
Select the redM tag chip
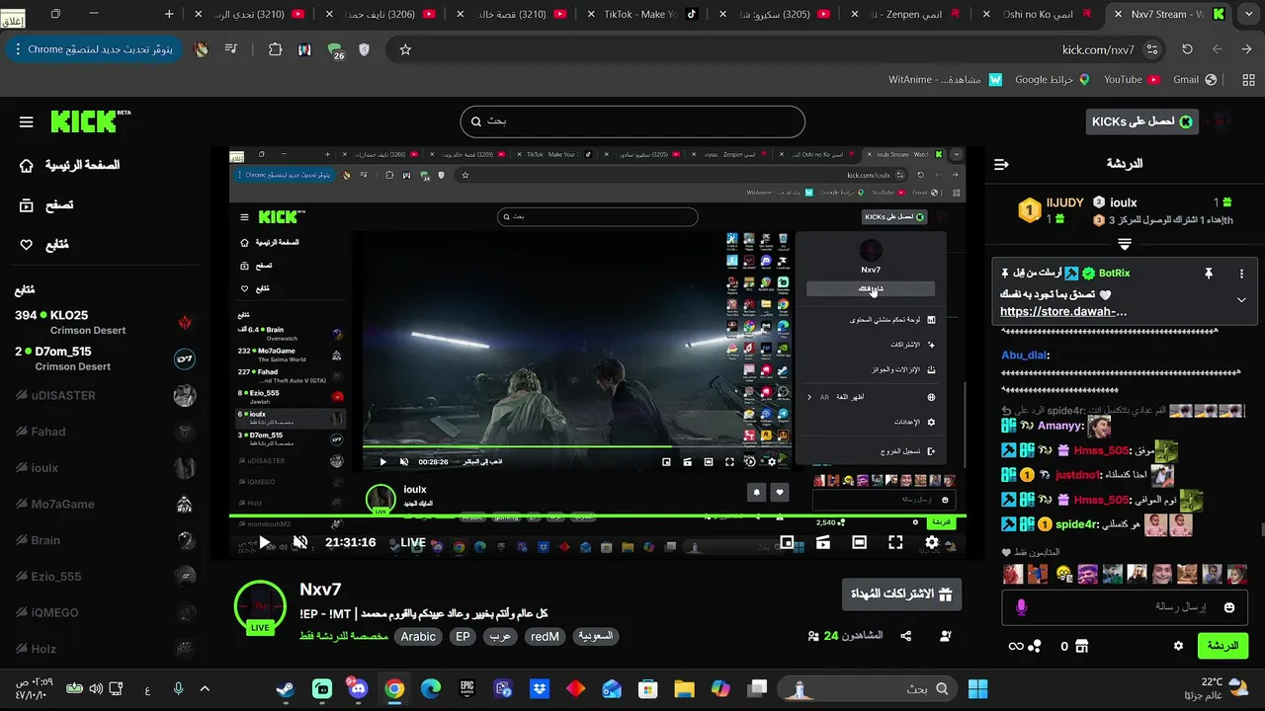545,637
